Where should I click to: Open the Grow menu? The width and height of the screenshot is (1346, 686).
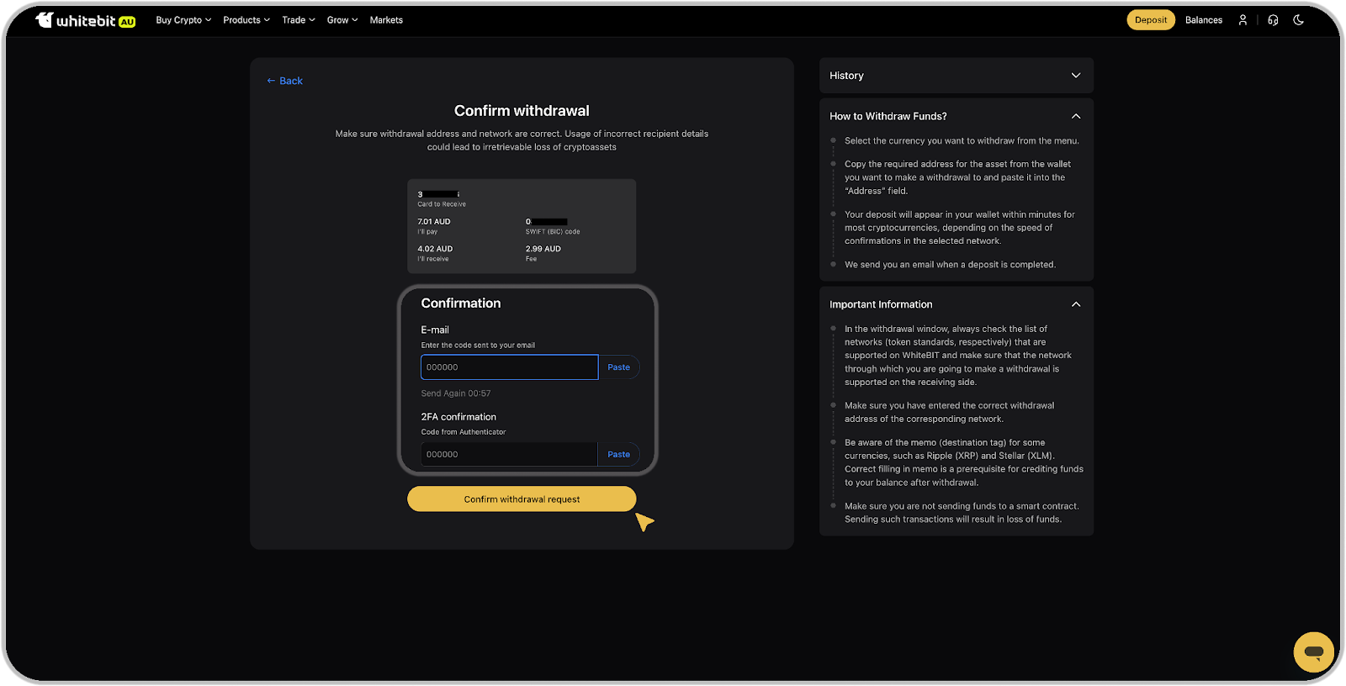pyautogui.click(x=342, y=20)
